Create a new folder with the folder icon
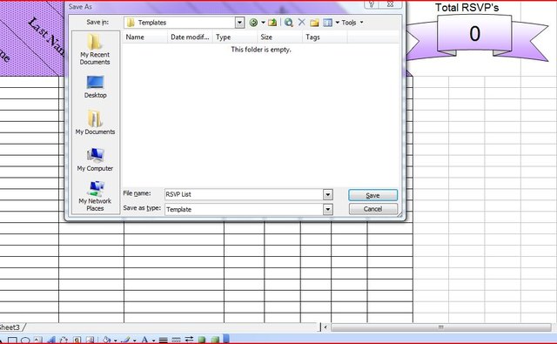 click(x=314, y=23)
